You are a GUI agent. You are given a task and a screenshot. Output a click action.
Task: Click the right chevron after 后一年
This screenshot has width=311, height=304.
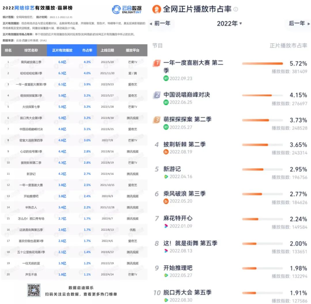click(x=309, y=24)
